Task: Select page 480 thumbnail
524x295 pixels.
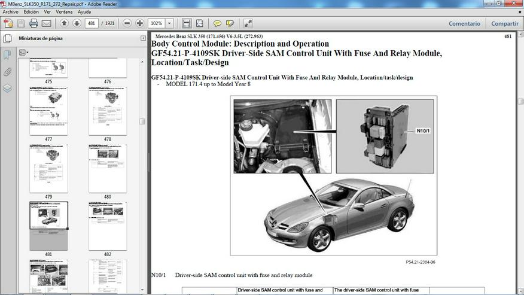Action: click(108, 169)
